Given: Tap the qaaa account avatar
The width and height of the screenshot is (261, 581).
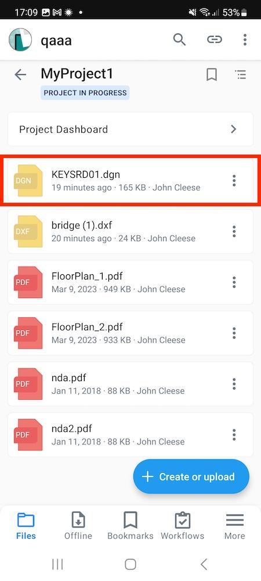Looking at the screenshot, I should coord(20,40).
